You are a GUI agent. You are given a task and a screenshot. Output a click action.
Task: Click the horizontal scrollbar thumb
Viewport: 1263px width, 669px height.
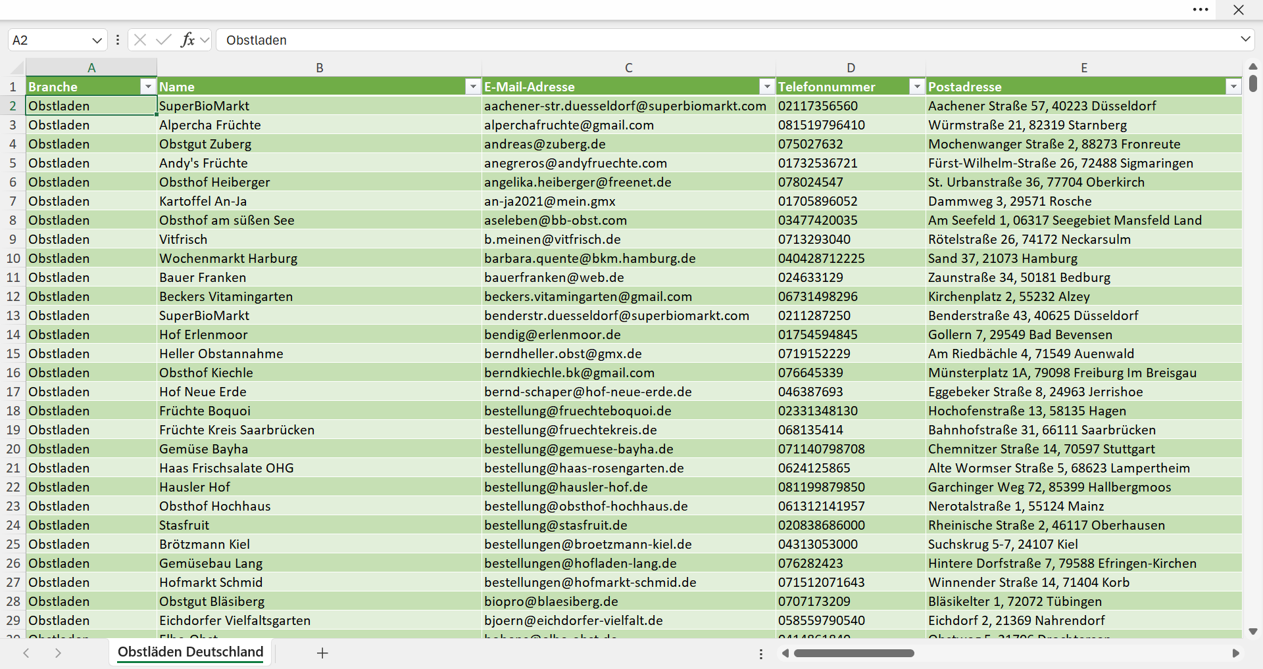coord(854,653)
